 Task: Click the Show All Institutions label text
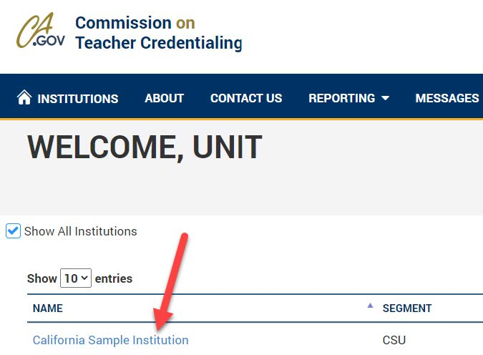pyautogui.click(x=80, y=231)
